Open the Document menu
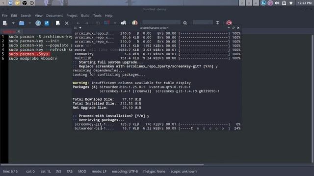 (x=54, y=16)
